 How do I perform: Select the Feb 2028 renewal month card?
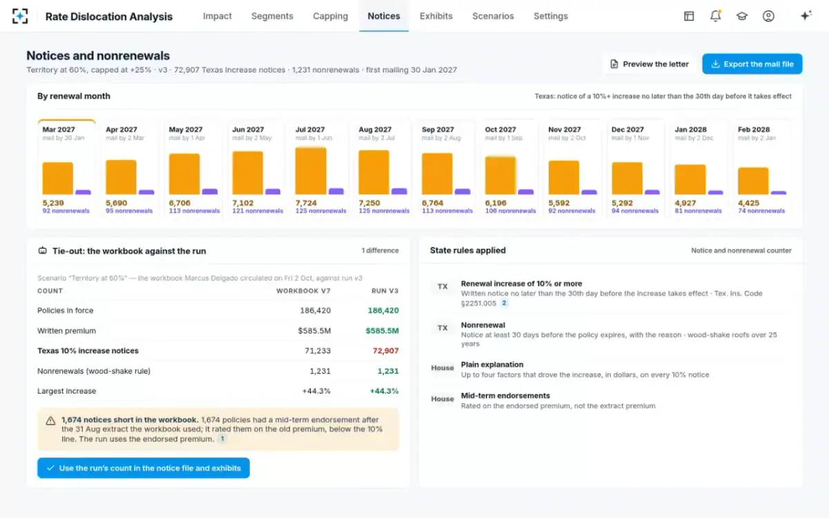click(763, 169)
